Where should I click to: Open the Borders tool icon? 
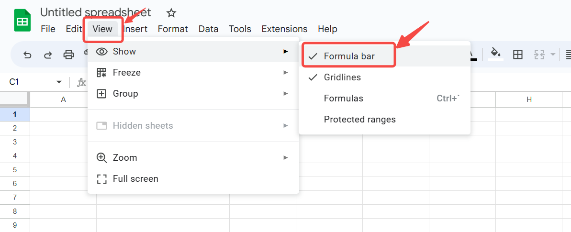(517, 55)
